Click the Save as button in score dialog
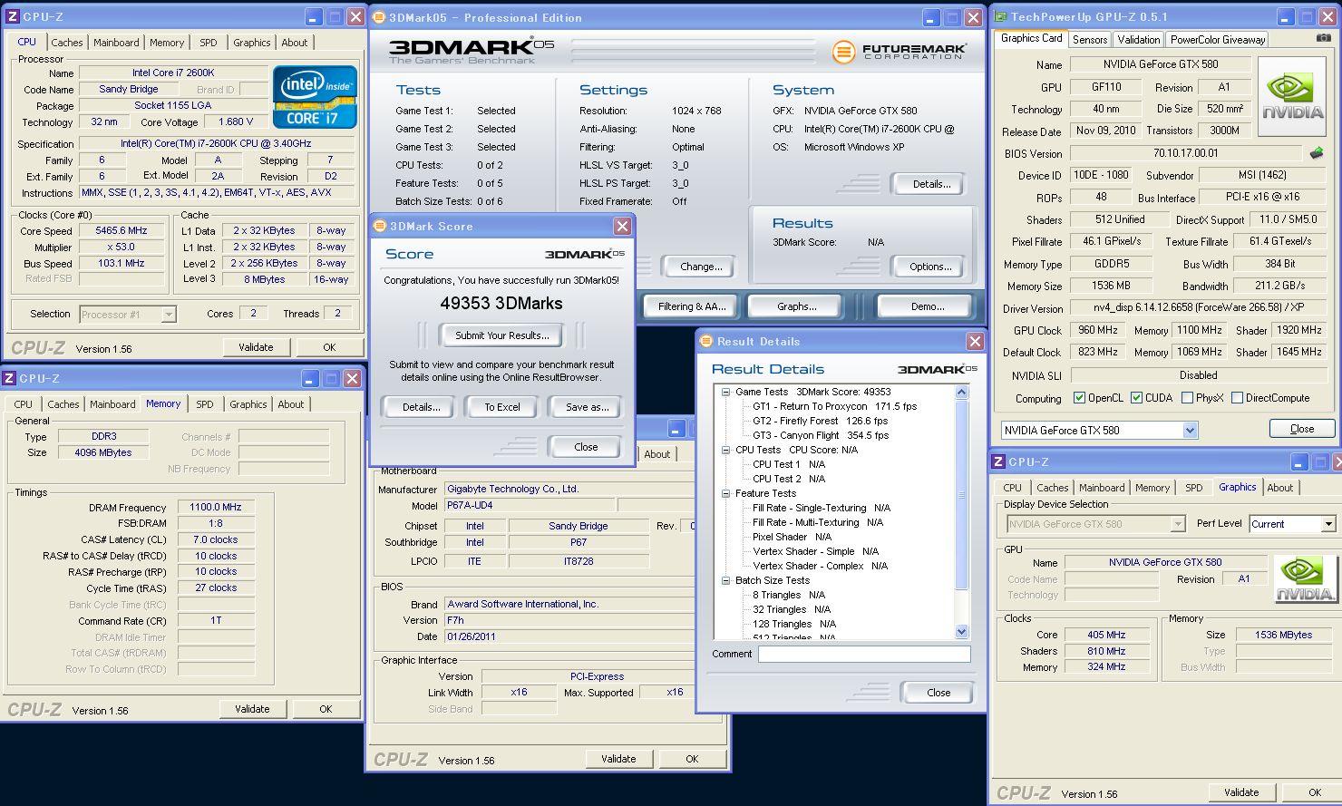The width and height of the screenshot is (1342, 806). point(587,407)
